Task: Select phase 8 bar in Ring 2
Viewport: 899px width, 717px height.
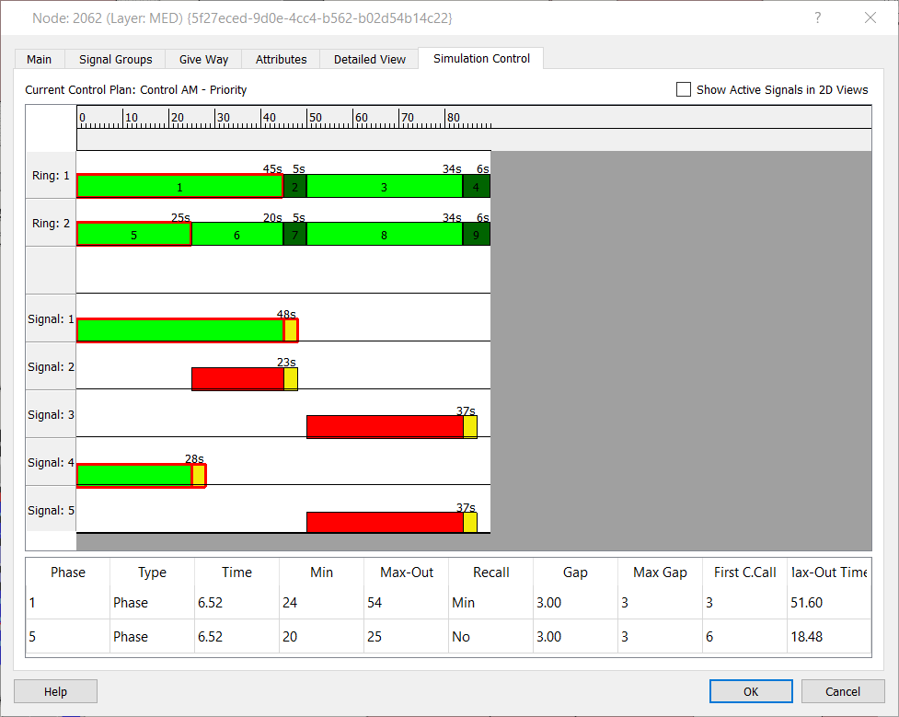Action: coord(385,234)
